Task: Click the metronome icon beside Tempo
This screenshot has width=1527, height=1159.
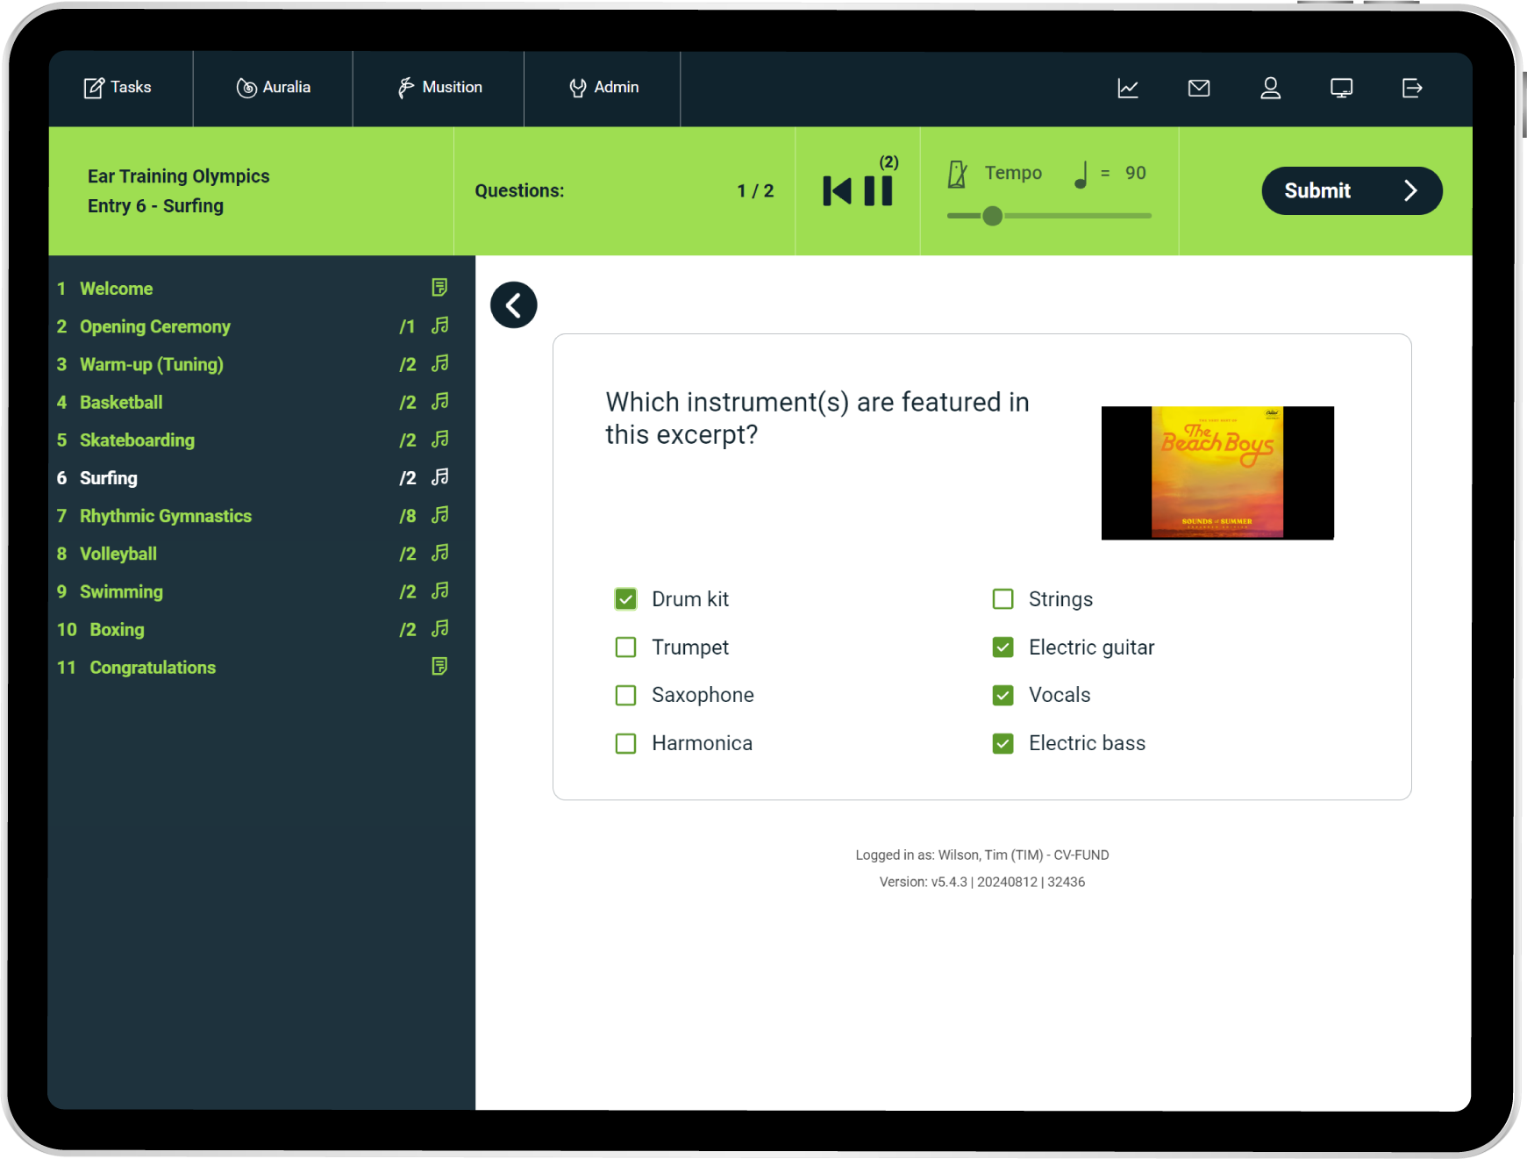Action: (957, 174)
